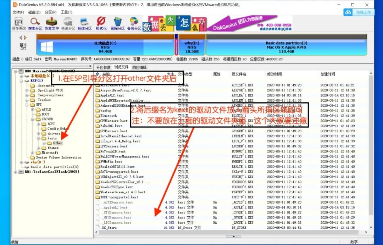Open the 分区(P) menu
Viewport: 383px width, 245px height.
[x=51, y=12]
